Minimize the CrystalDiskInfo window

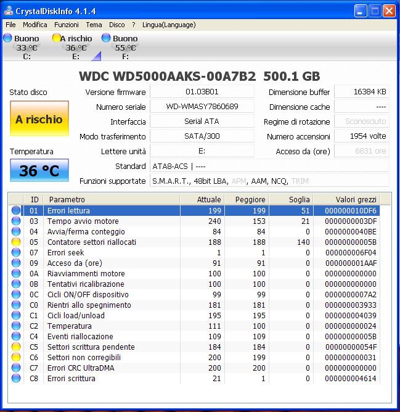click(x=361, y=10)
